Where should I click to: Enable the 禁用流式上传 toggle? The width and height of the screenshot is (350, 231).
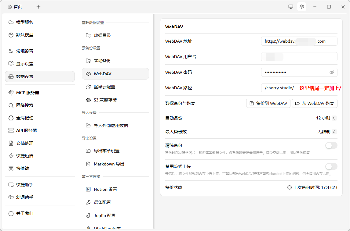click(331, 166)
